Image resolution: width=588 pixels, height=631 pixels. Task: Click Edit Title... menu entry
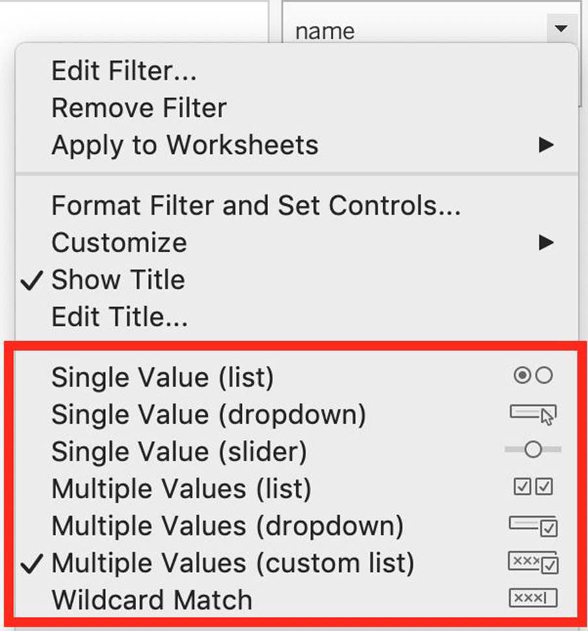(x=120, y=317)
